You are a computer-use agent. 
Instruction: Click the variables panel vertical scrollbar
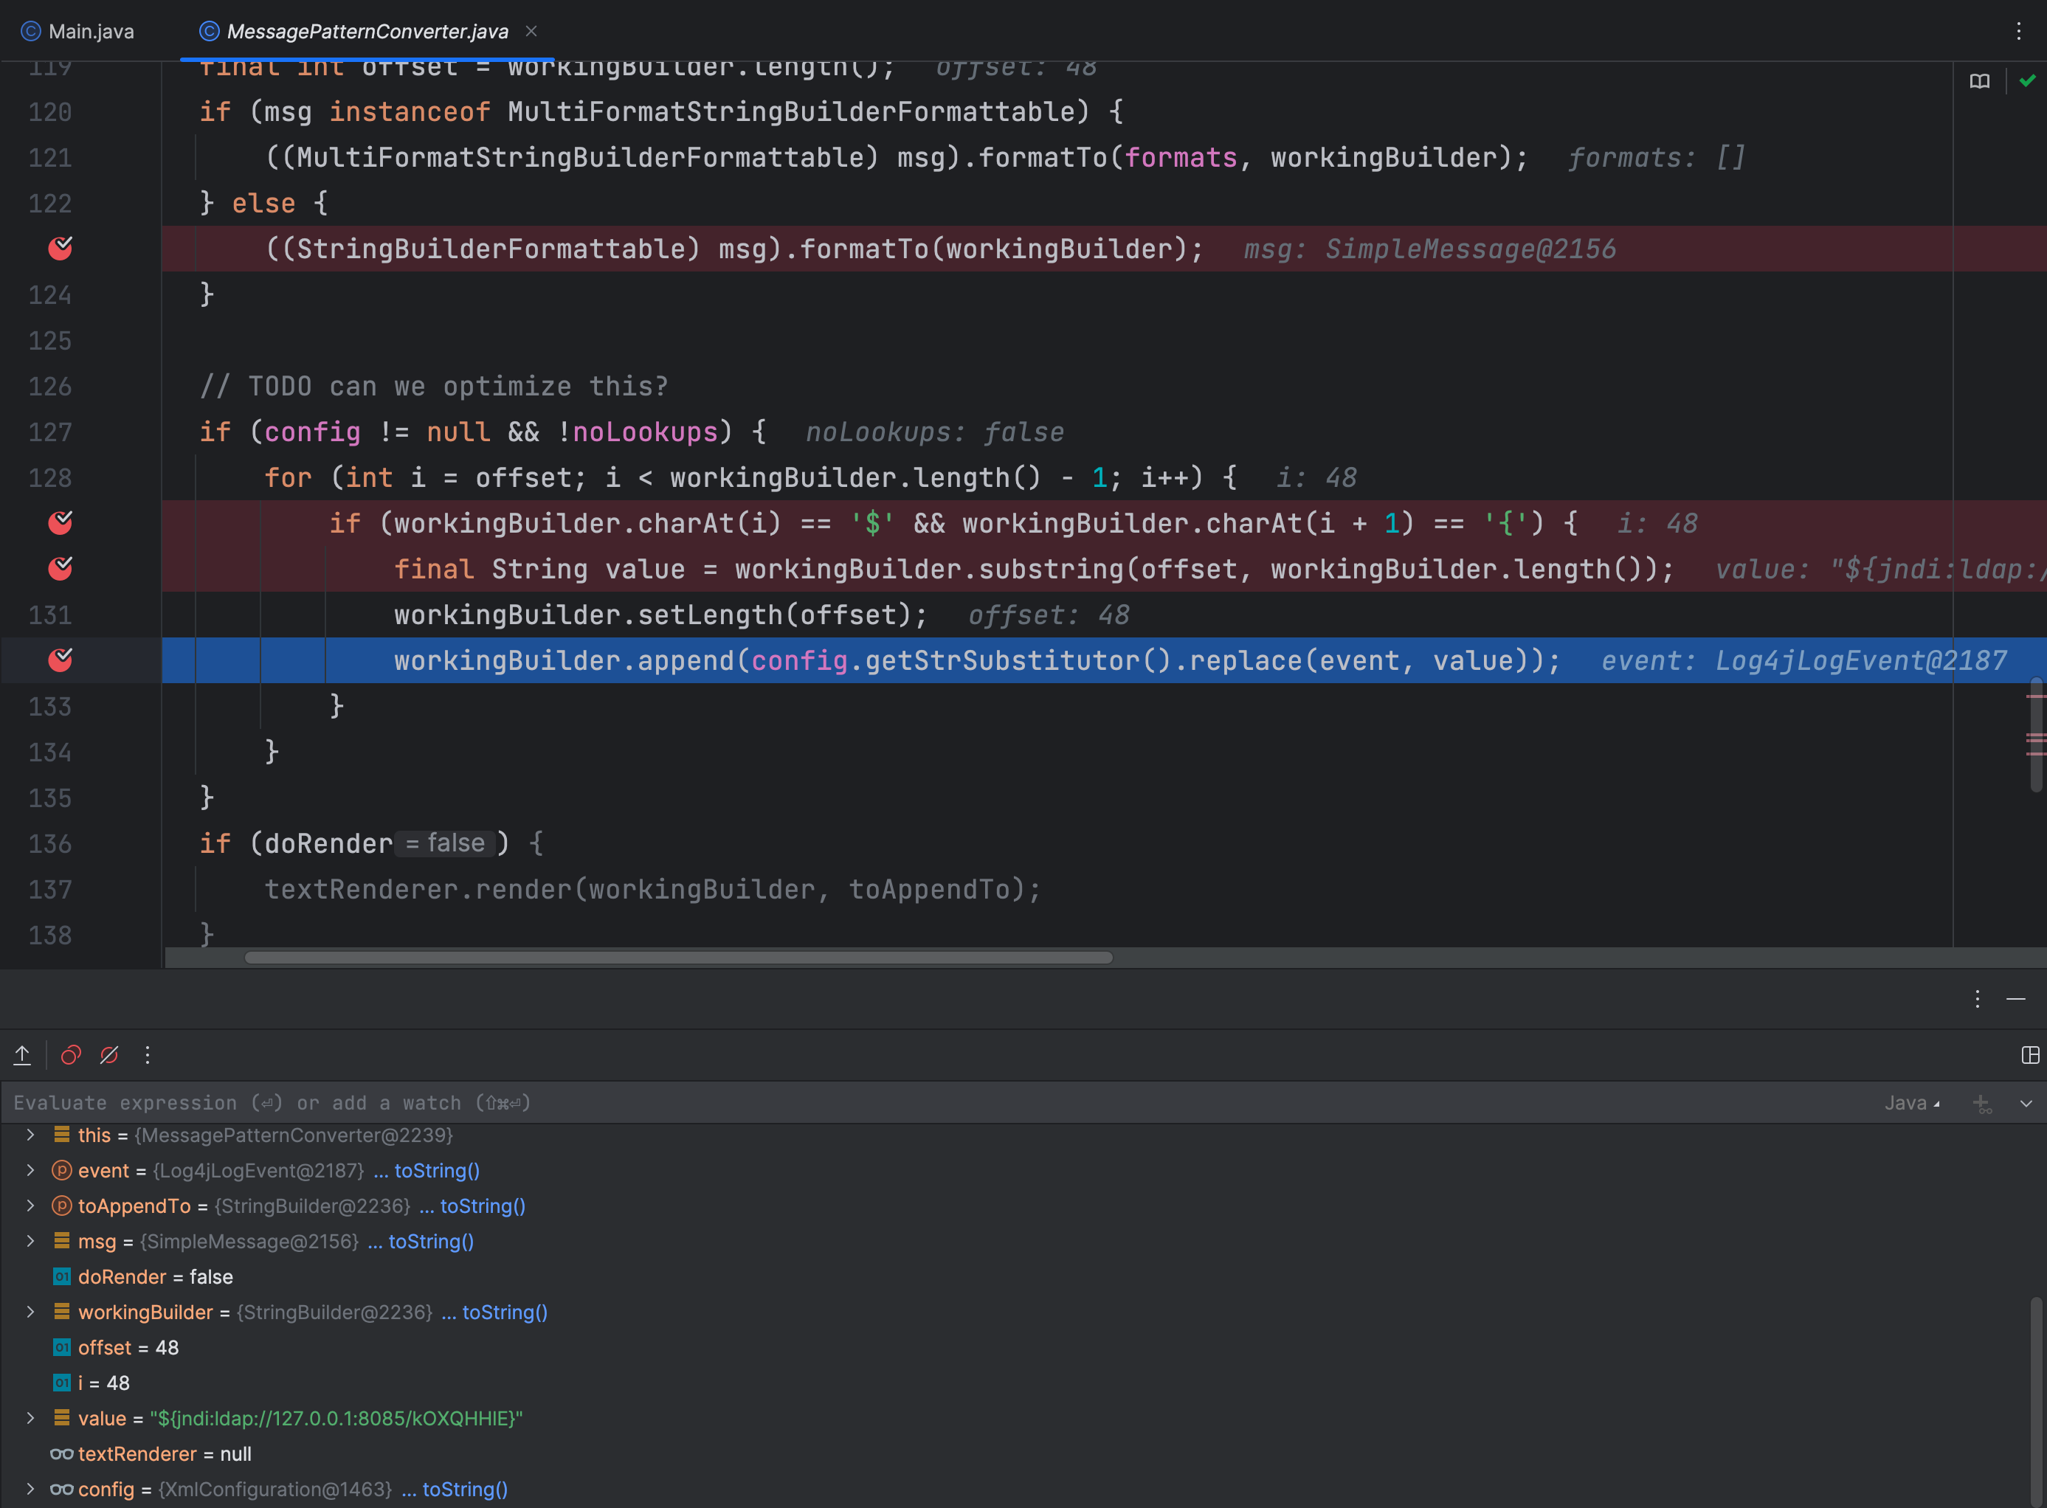tap(2036, 1401)
